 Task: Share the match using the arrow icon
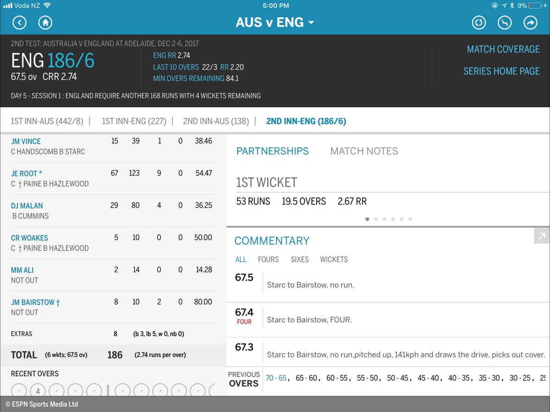pyautogui.click(x=530, y=22)
